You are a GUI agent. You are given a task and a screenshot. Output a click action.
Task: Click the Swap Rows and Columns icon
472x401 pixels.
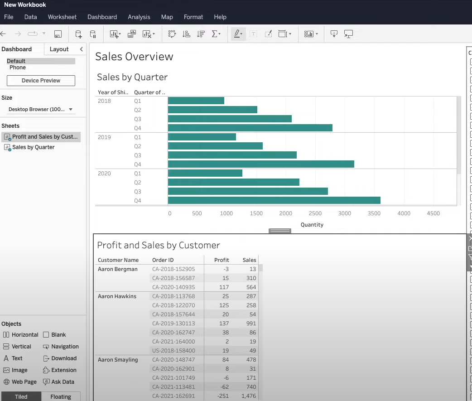coord(172,34)
